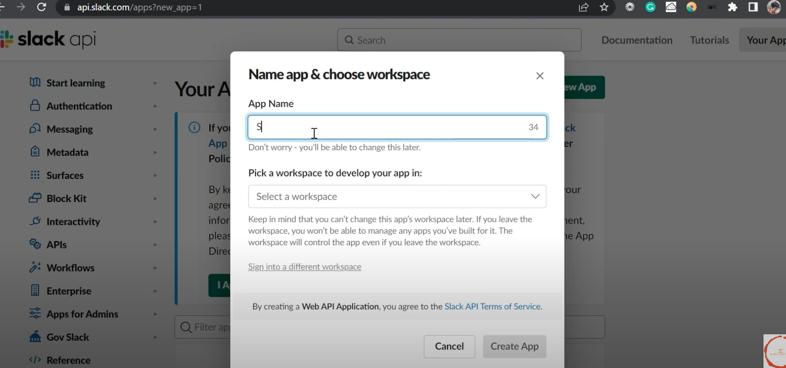
Task: Click the Start learning book icon
Action: point(35,82)
